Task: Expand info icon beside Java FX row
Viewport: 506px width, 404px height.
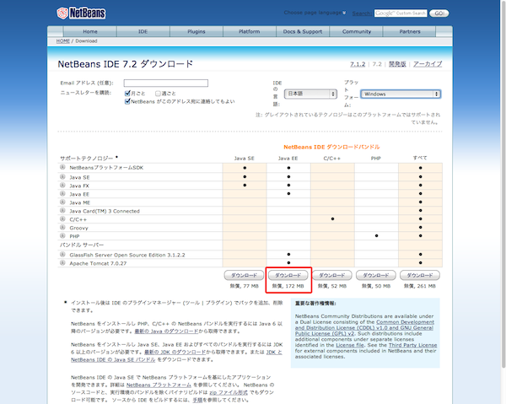Action: point(62,186)
